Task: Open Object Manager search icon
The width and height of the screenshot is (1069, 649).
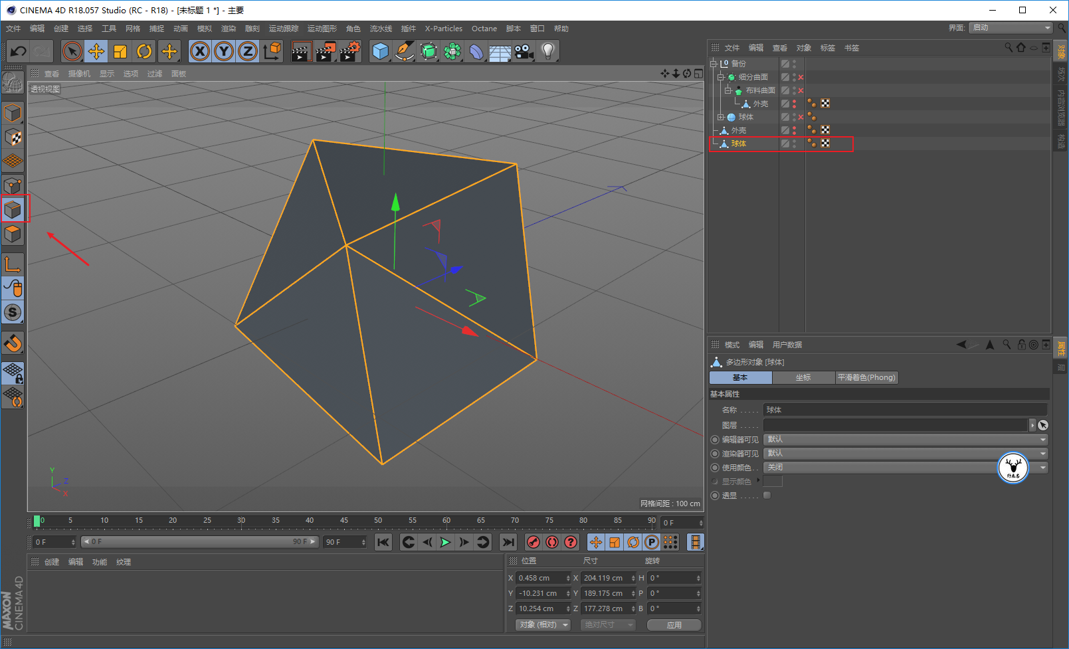Action: pos(1009,47)
